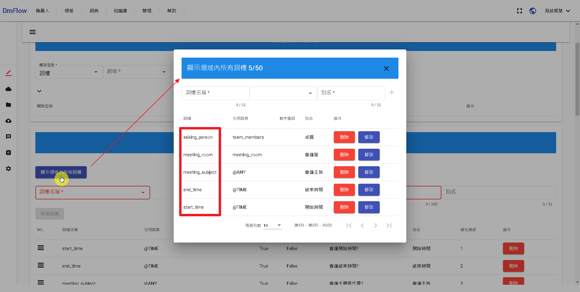Open the 管理 menu
Image resolution: width=580 pixels, height=292 pixels.
(147, 11)
